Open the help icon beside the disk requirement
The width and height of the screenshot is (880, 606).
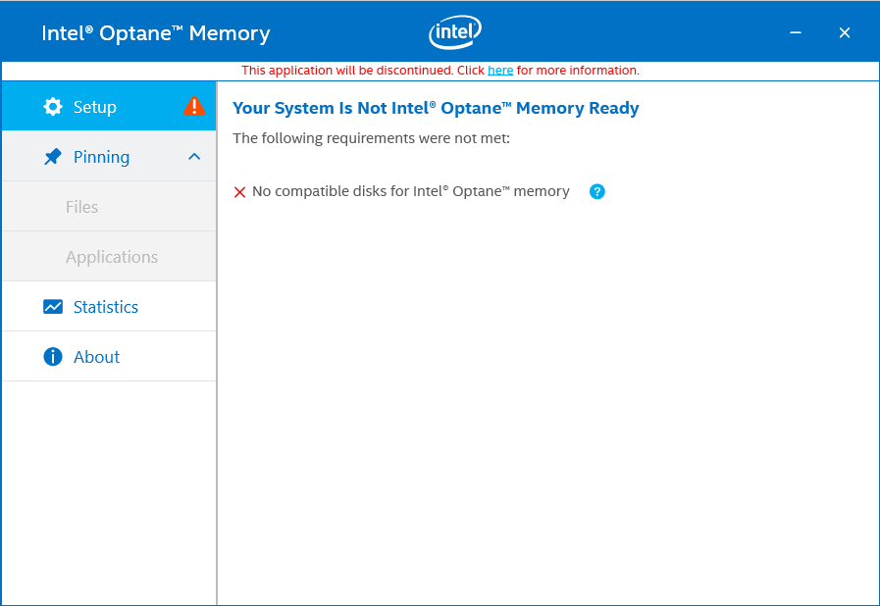(x=596, y=191)
